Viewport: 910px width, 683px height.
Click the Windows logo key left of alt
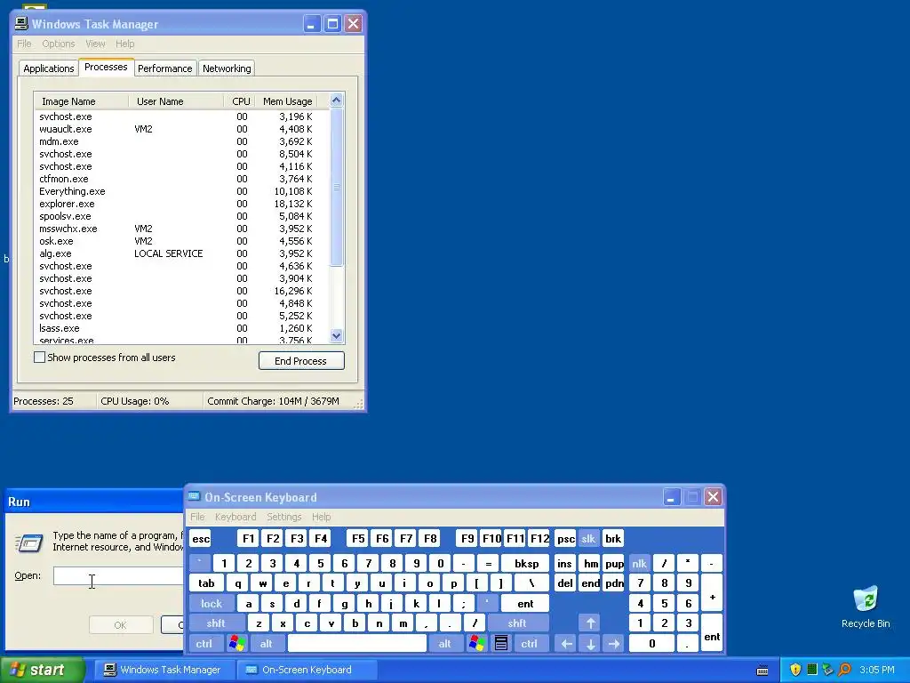pyautogui.click(x=236, y=644)
